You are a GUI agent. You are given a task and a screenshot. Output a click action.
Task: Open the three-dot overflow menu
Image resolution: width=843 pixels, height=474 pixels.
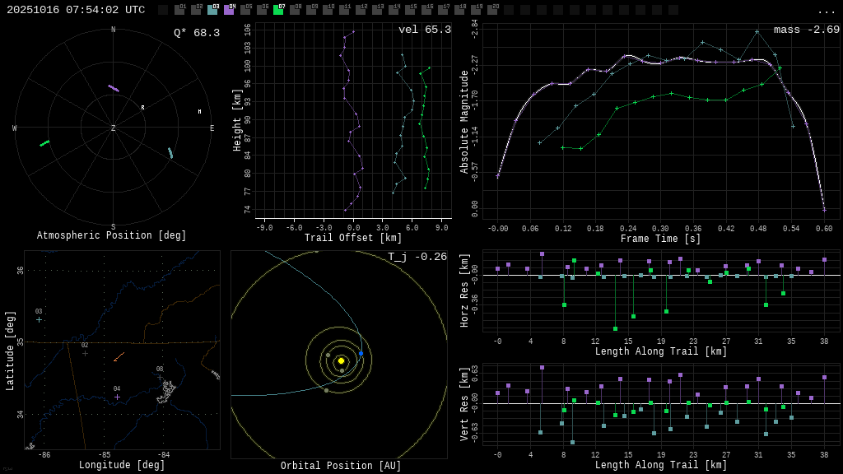pyautogui.click(x=826, y=11)
